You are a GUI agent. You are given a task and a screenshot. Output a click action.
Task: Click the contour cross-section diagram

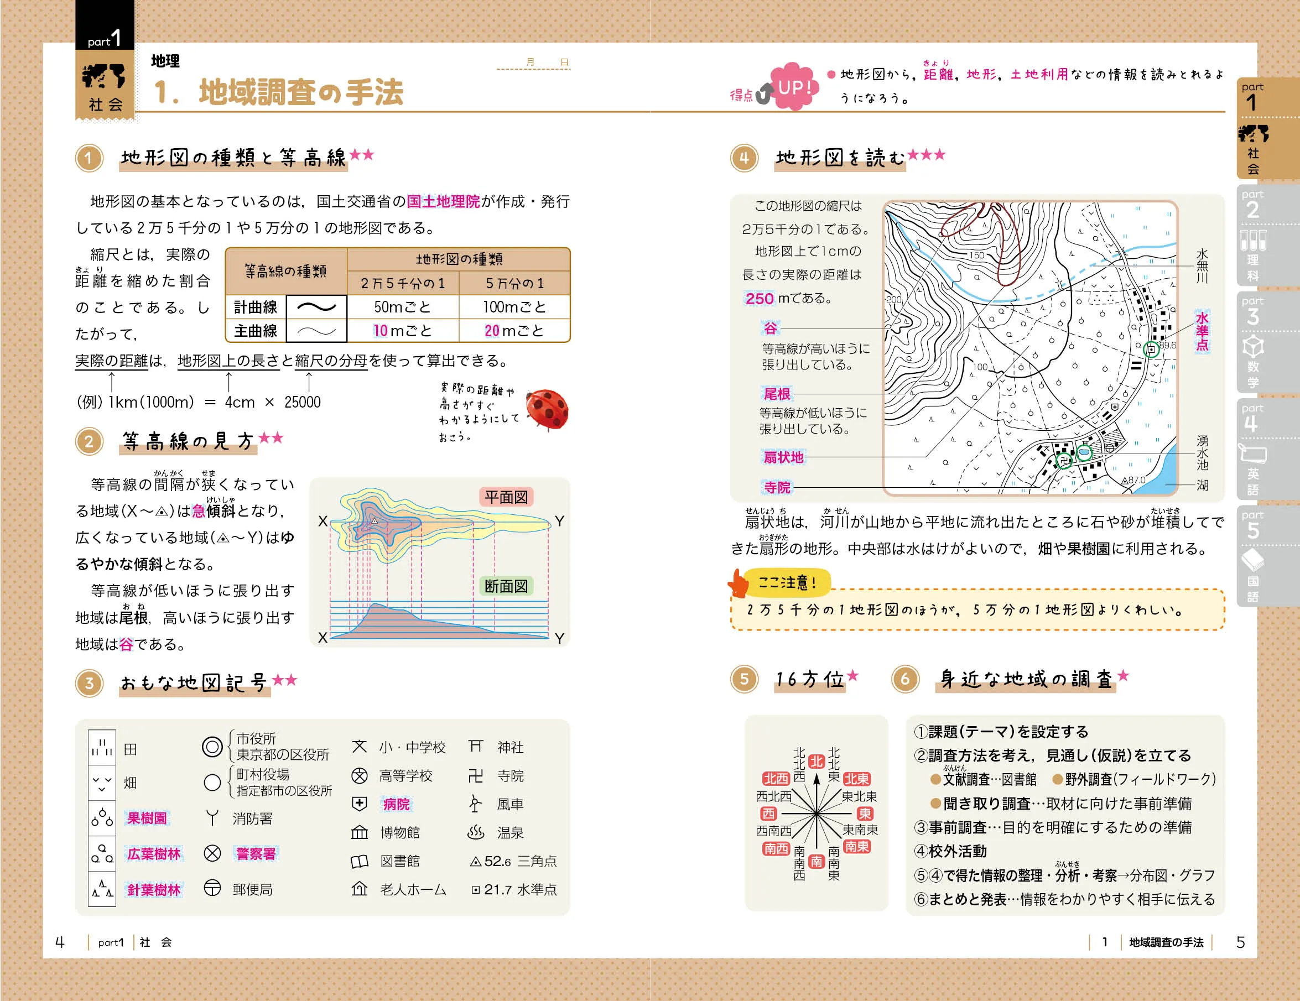click(440, 562)
